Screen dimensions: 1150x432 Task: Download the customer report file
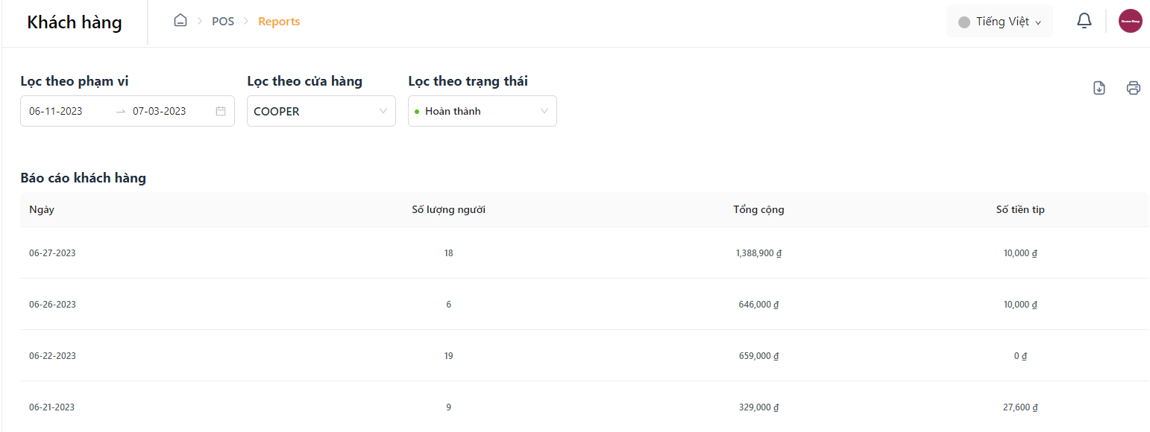pyautogui.click(x=1099, y=88)
